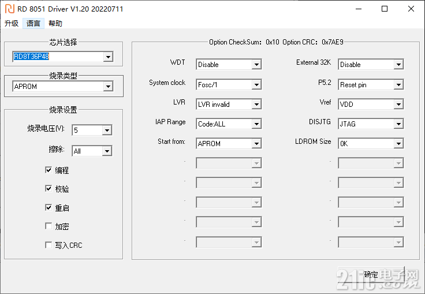Open the 烧录电压 voltage dropdown
The height and width of the screenshot is (294, 425).
(x=92, y=130)
